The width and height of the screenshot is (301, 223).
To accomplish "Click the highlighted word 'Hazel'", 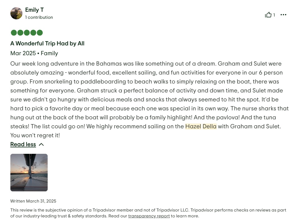I will 193,126.
